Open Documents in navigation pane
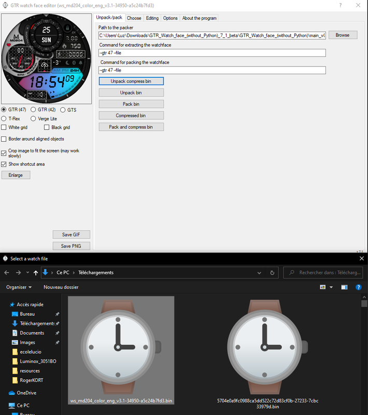Image resolution: width=368 pixels, height=415 pixels. [32, 333]
